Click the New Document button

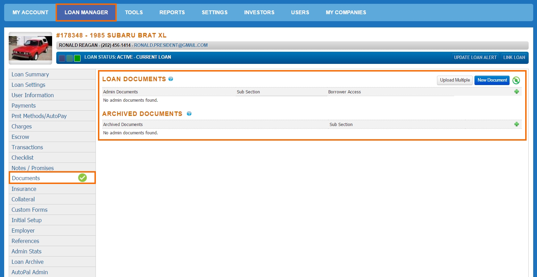(x=492, y=80)
